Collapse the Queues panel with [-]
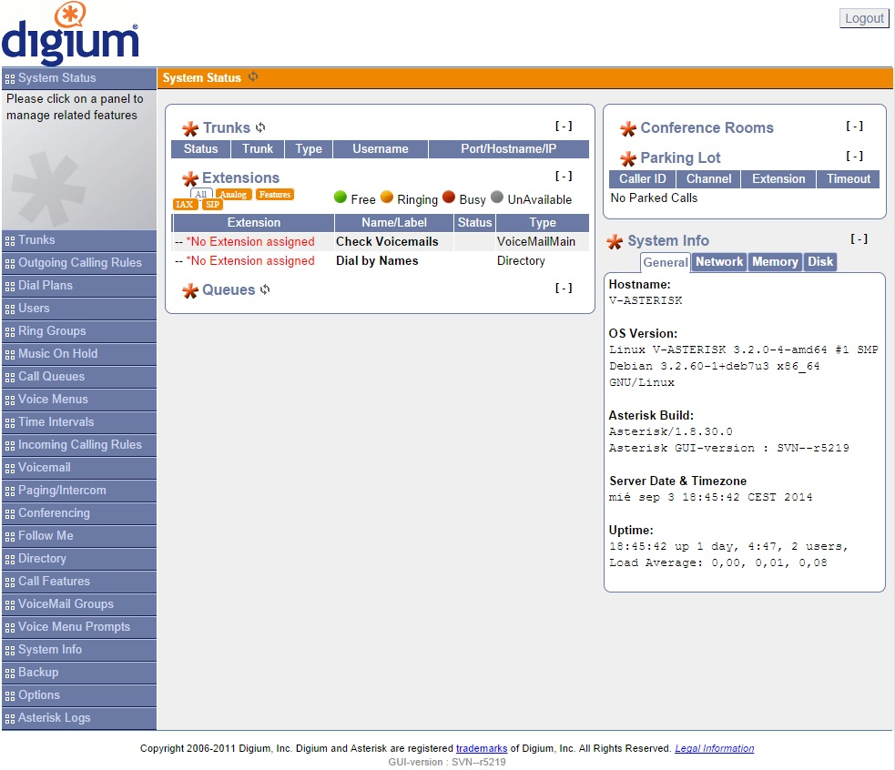 [x=564, y=289]
